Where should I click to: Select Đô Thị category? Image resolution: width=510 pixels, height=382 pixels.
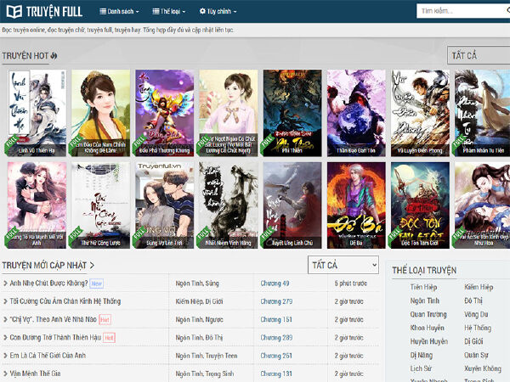tap(473, 301)
